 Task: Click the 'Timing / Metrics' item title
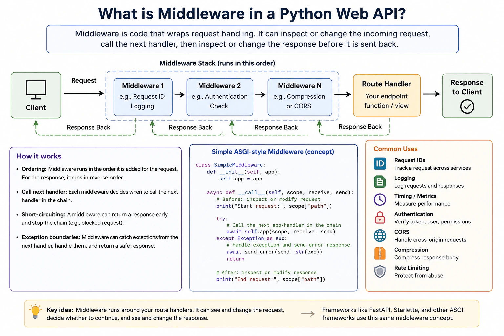point(415,196)
